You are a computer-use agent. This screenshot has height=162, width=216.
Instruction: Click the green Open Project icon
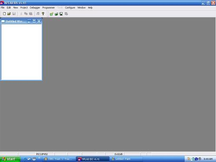[56, 14]
